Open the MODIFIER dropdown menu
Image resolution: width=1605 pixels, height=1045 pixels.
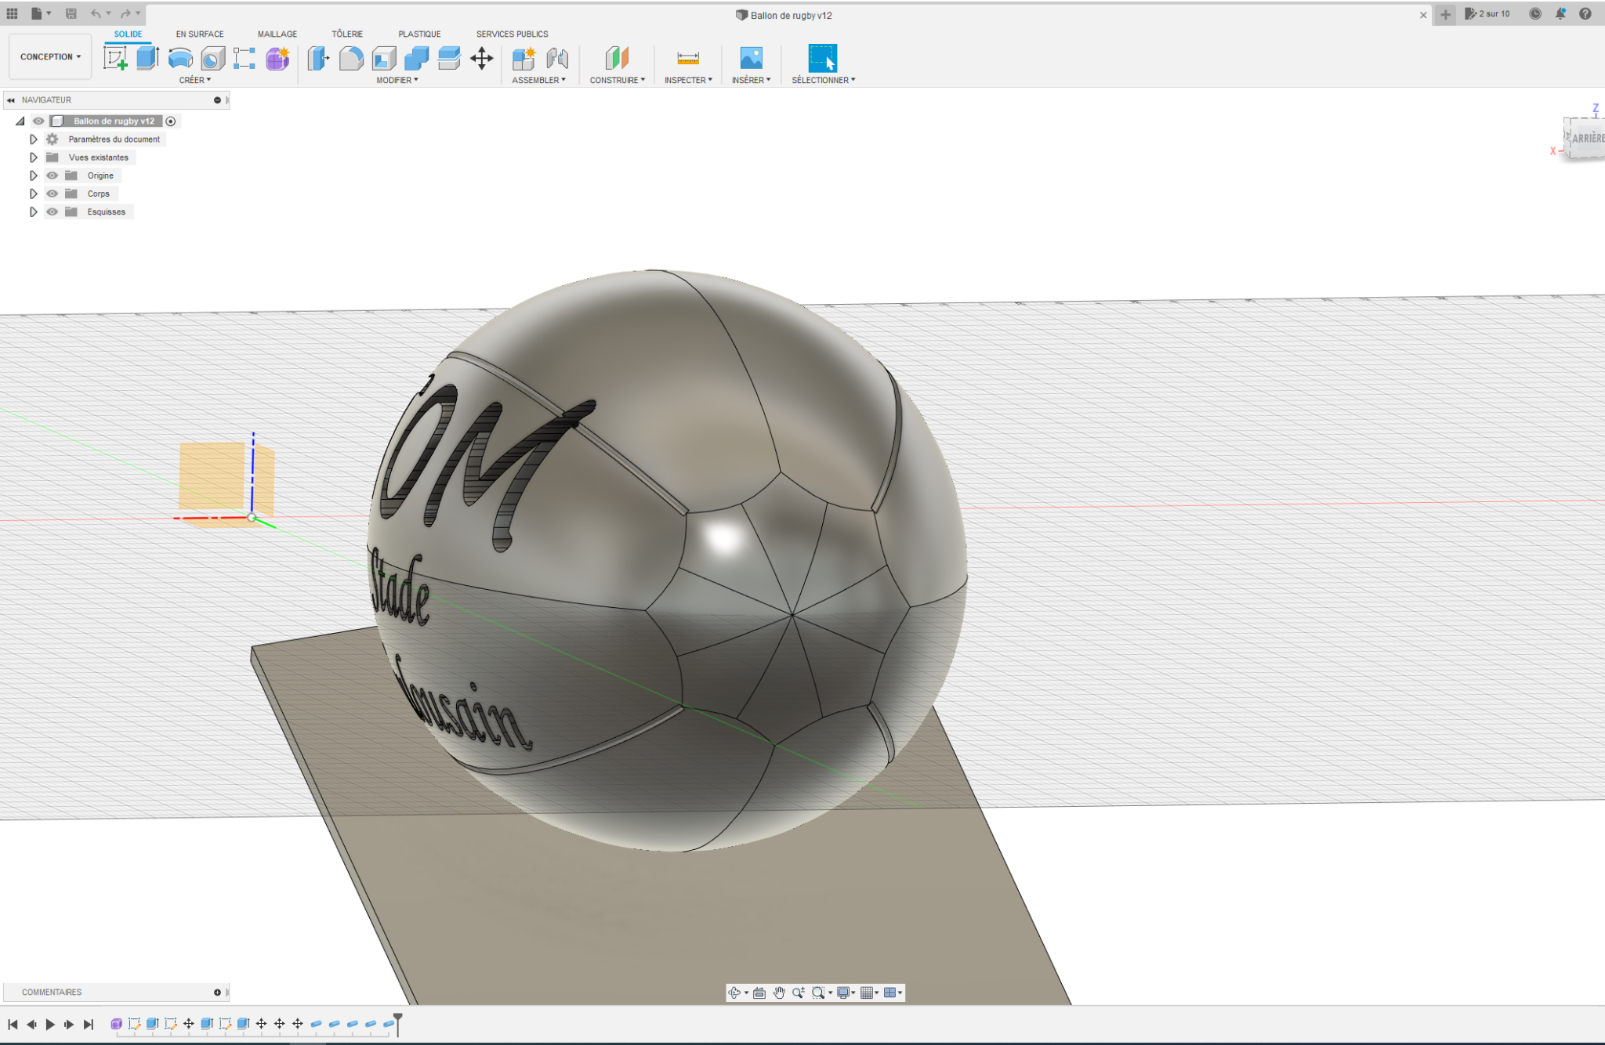tap(397, 80)
